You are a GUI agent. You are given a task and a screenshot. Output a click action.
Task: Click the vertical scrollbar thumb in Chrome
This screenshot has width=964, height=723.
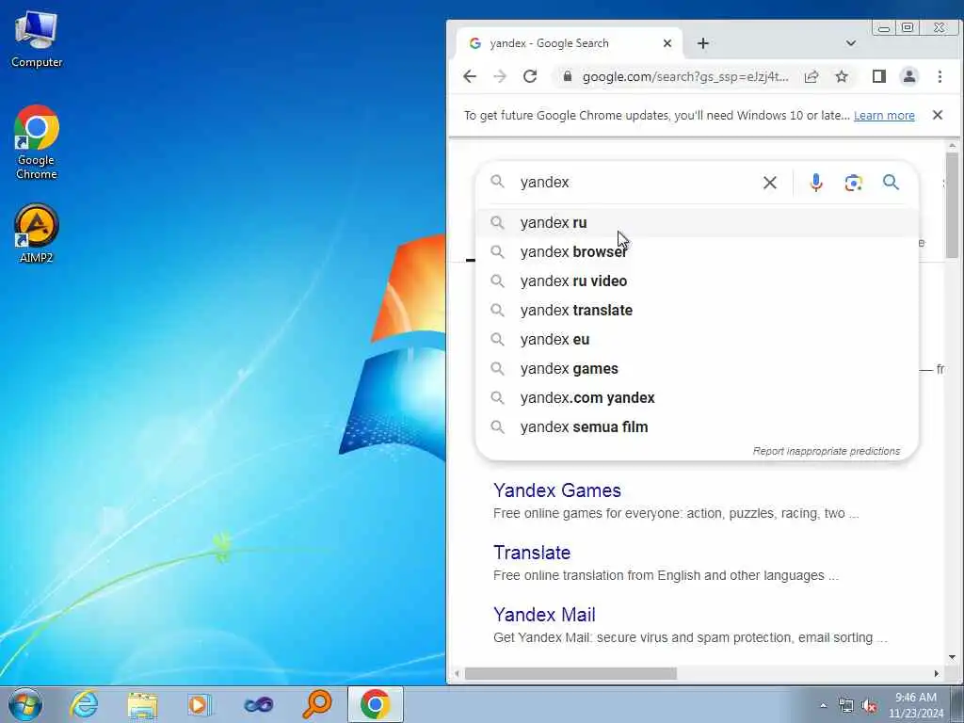pos(952,204)
